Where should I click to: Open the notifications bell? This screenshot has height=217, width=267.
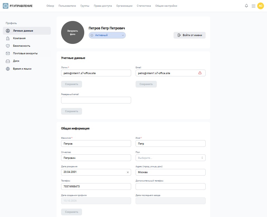246,6
